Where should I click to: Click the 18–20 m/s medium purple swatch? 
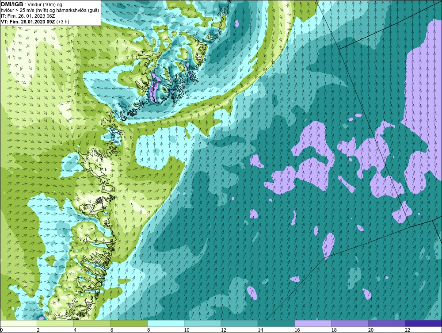350,323
